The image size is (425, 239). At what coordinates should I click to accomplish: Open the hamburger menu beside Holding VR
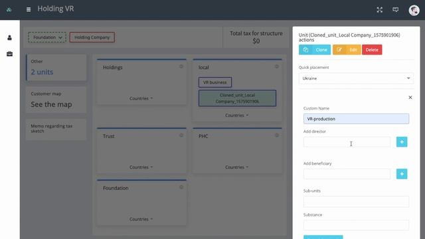coord(29,9)
